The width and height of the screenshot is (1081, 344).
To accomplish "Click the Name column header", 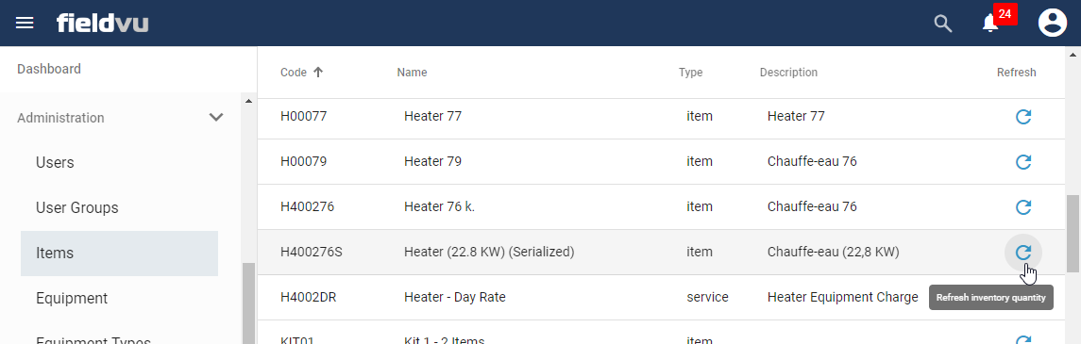I will tap(412, 73).
